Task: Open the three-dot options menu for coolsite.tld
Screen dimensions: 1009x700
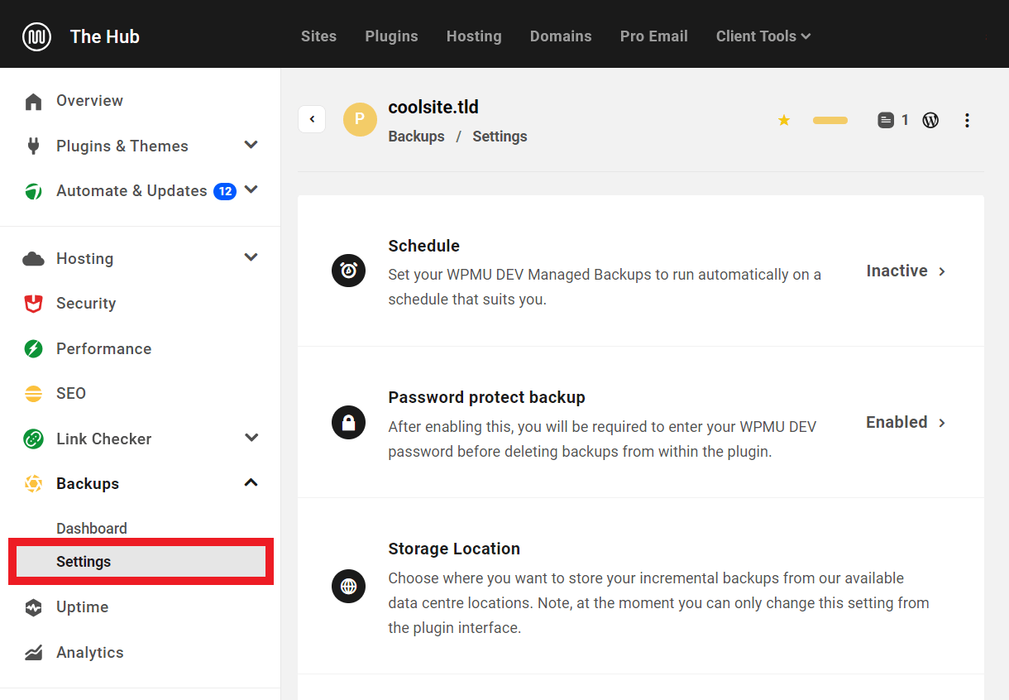Action: 967,119
